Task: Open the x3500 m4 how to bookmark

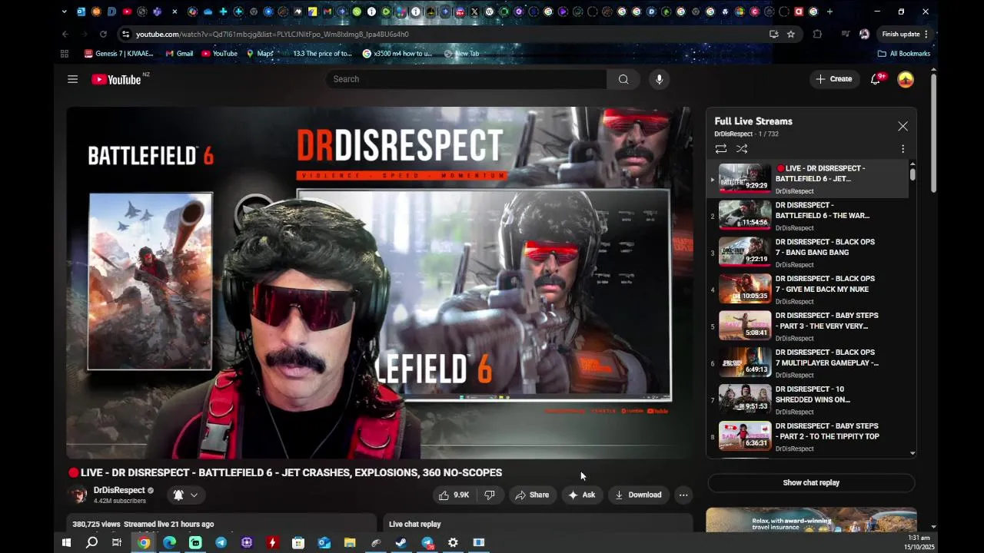Action: [x=397, y=54]
